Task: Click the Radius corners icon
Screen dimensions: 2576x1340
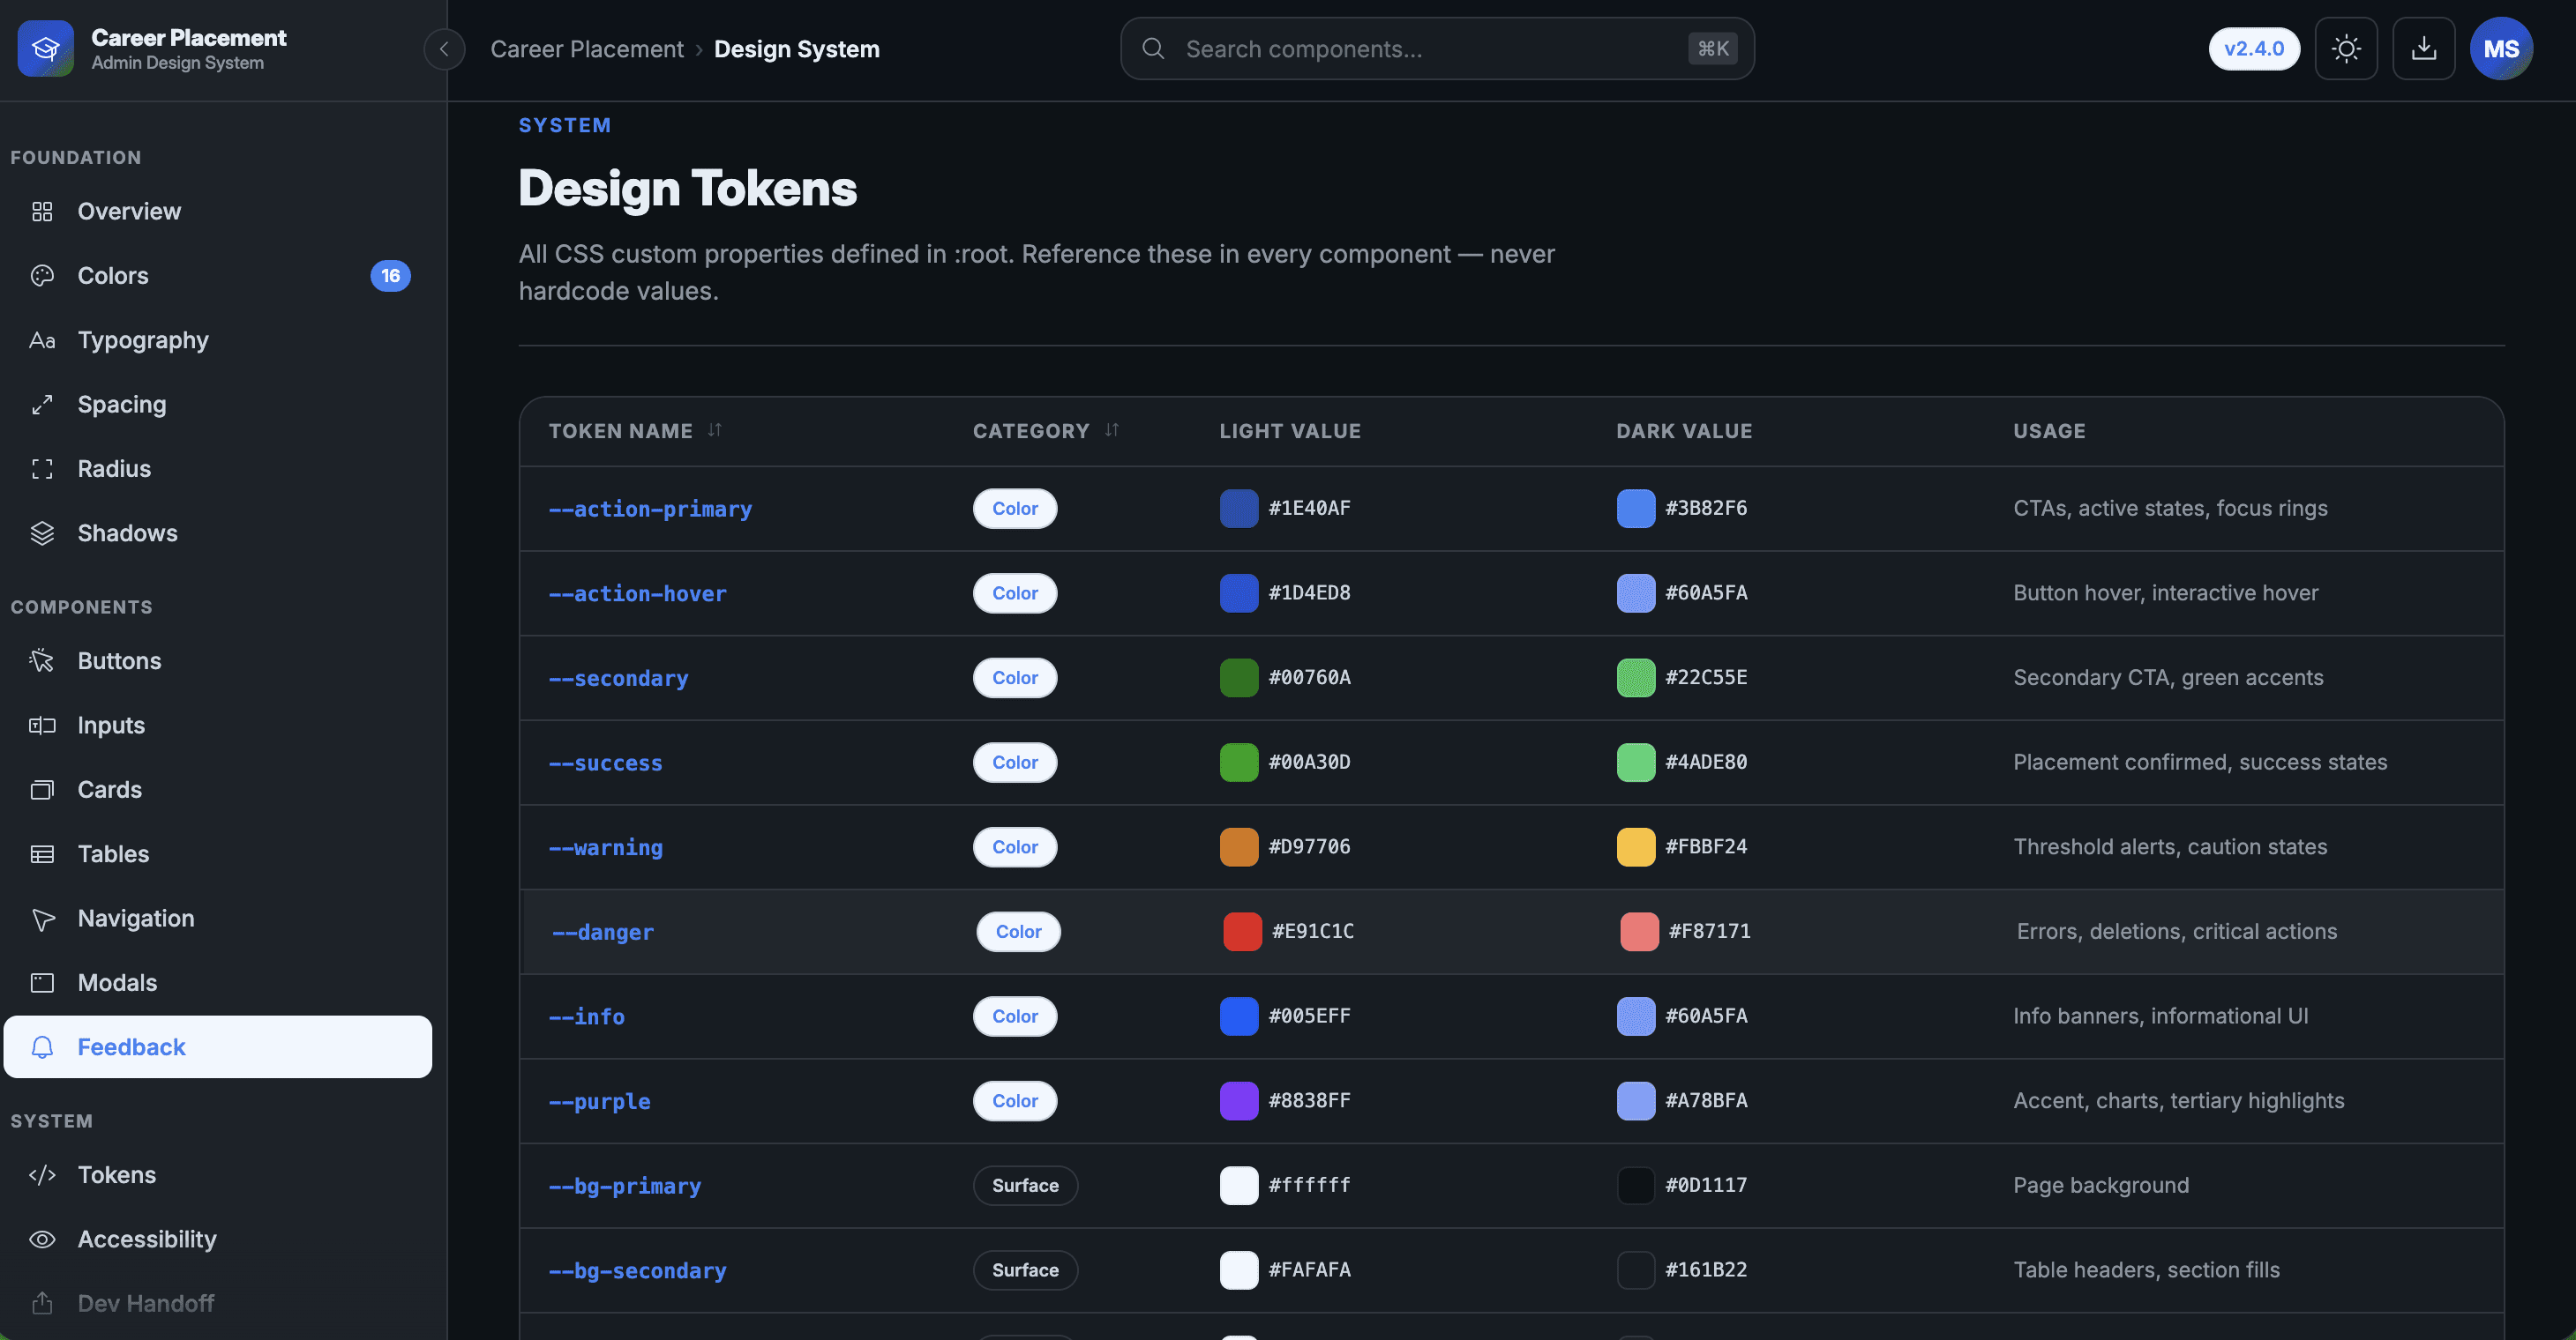Action: [42, 469]
